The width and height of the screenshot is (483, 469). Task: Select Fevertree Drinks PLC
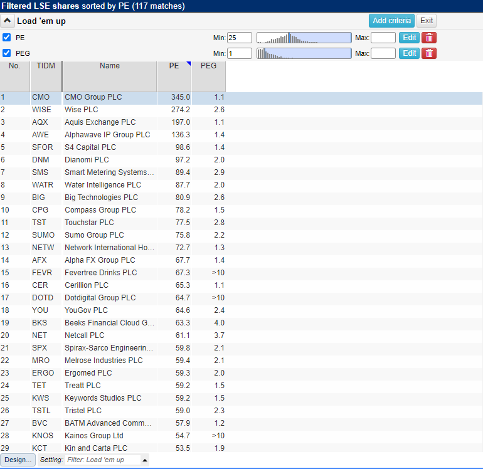coord(101,273)
